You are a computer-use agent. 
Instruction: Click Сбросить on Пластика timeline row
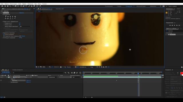coord(28,80)
